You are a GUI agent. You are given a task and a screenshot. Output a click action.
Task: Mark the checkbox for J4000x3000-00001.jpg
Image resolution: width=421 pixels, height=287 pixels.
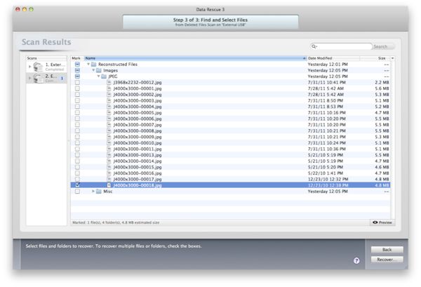pos(77,88)
